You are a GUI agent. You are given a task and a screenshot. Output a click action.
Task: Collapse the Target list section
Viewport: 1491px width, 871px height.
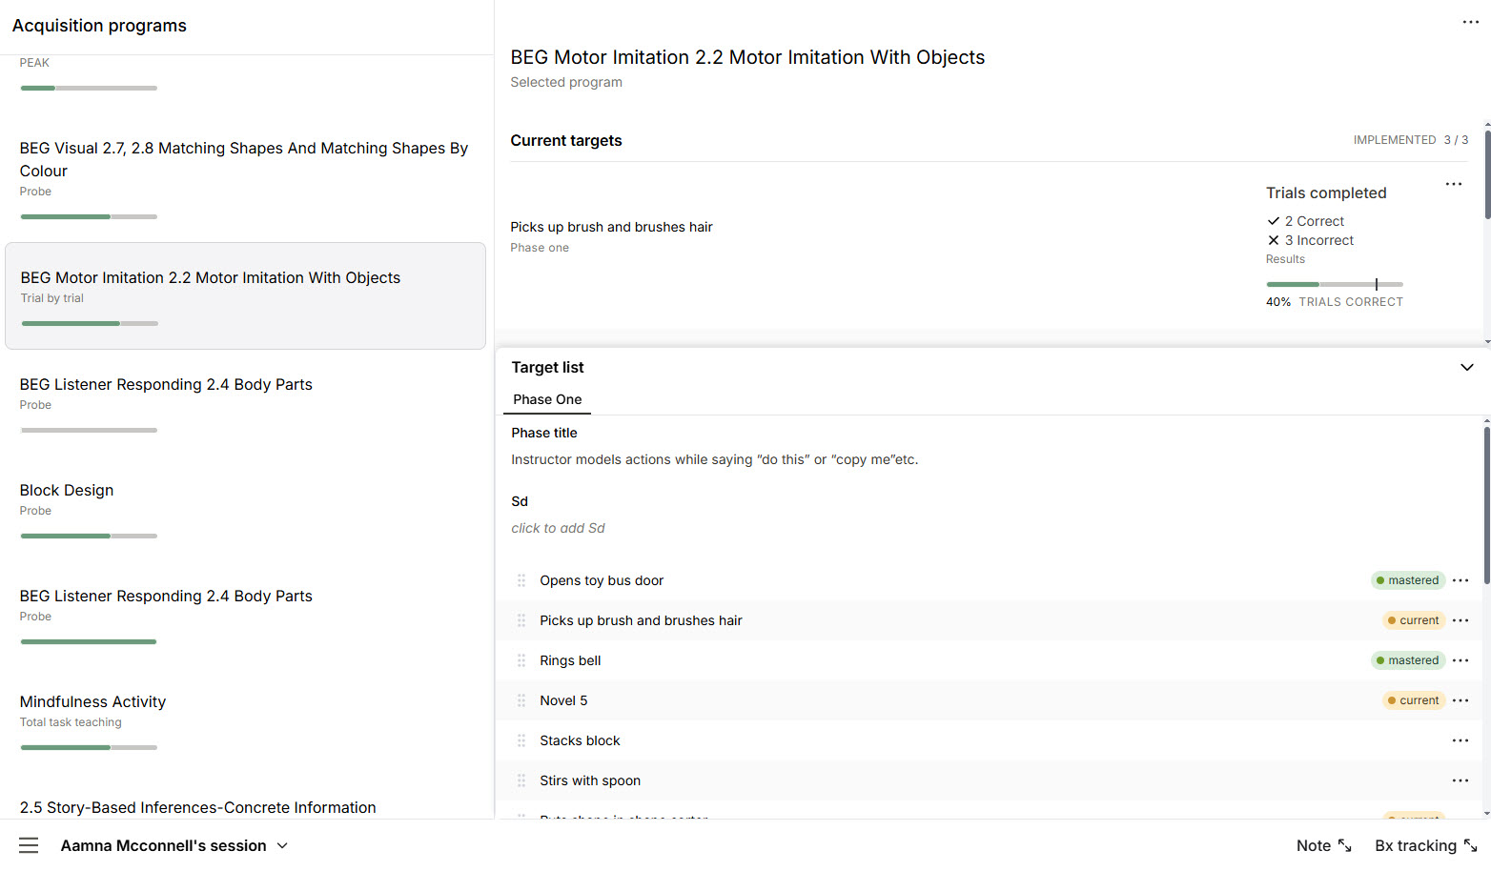[x=1467, y=368]
